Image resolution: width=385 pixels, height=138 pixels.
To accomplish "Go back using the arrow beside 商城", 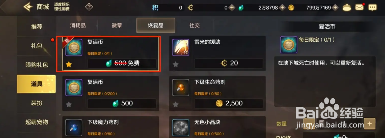I will [28, 7].
